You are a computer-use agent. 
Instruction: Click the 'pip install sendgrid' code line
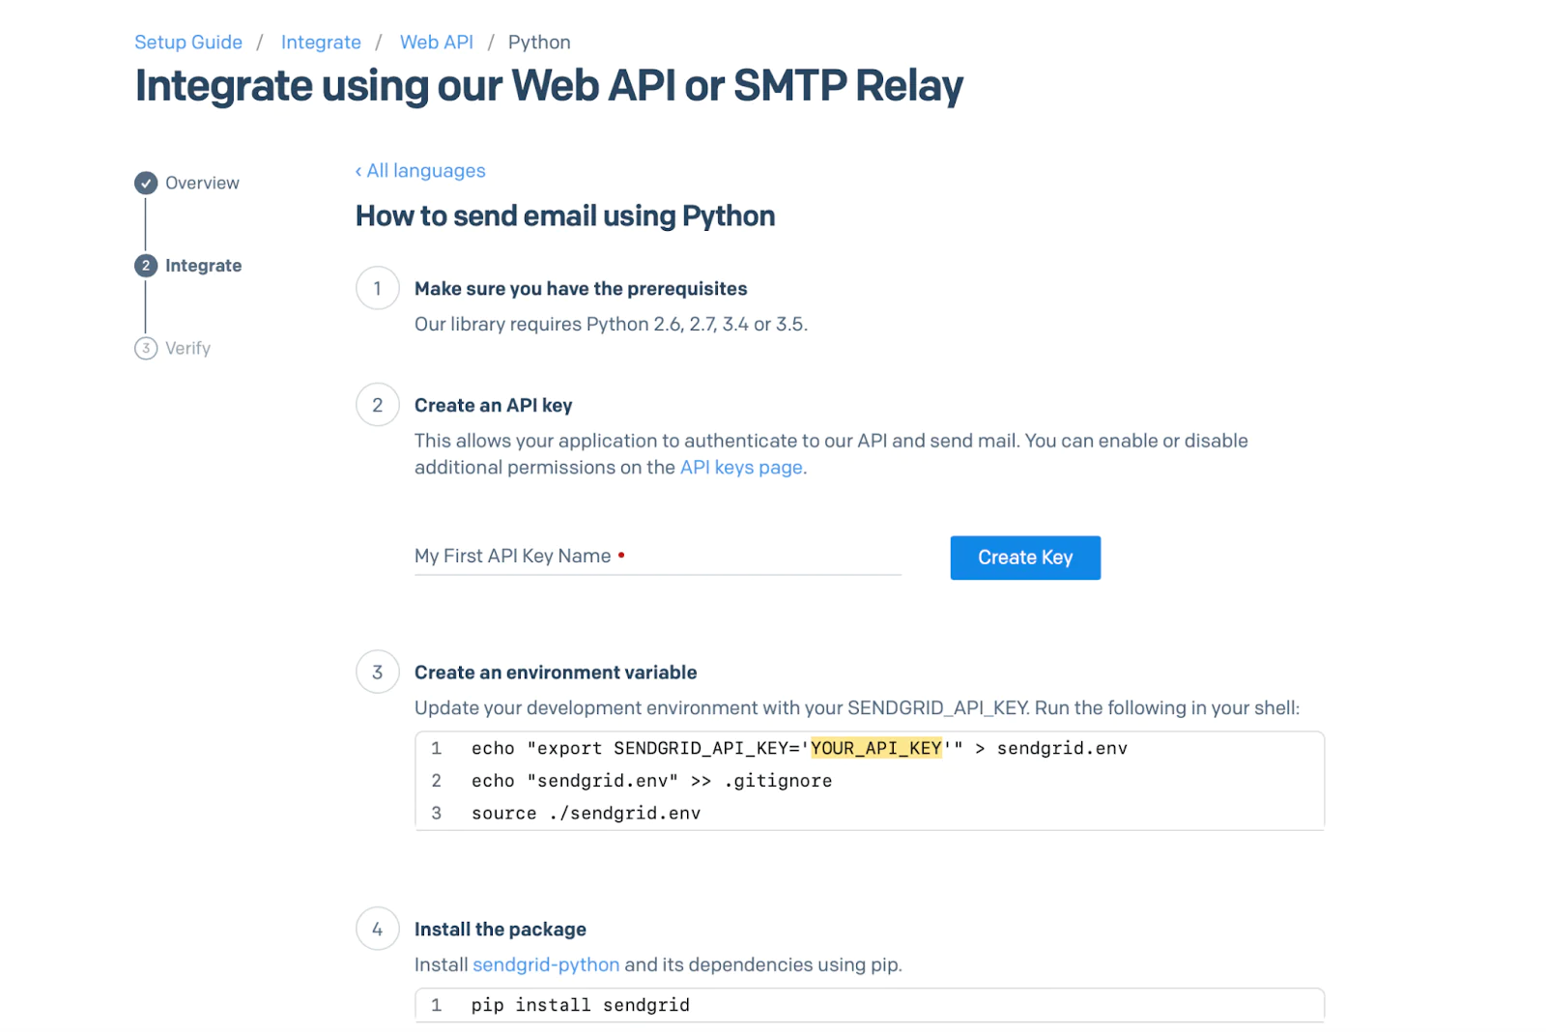pyautogui.click(x=580, y=1005)
